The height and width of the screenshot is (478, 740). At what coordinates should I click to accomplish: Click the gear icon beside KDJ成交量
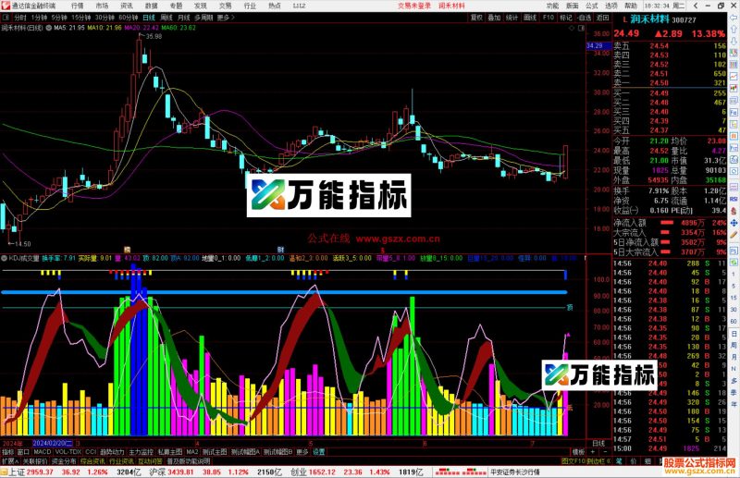point(4,258)
